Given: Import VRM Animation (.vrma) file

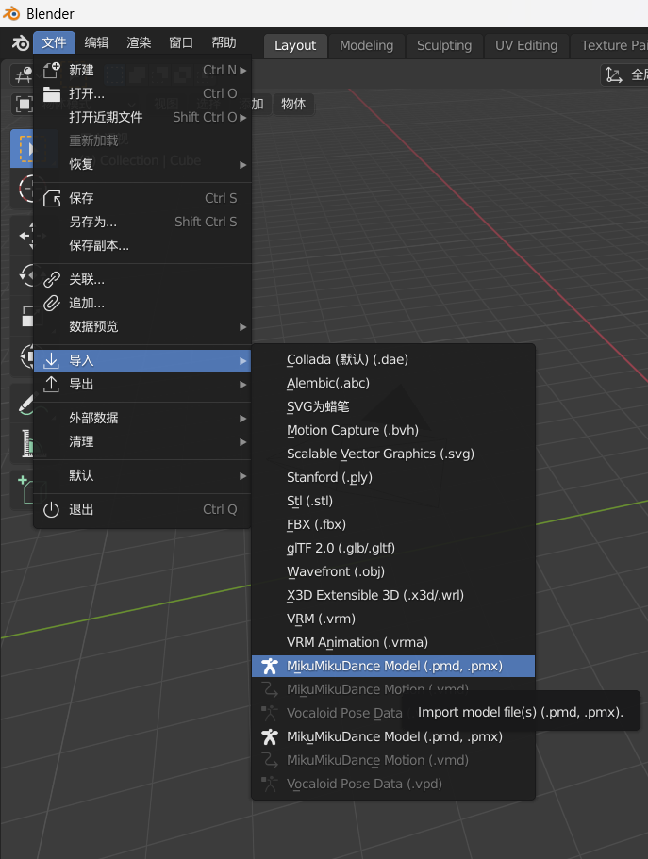Looking at the screenshot, I should (393, 642).
